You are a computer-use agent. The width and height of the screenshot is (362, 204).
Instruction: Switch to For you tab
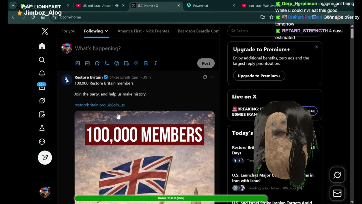tap(68, 31)
